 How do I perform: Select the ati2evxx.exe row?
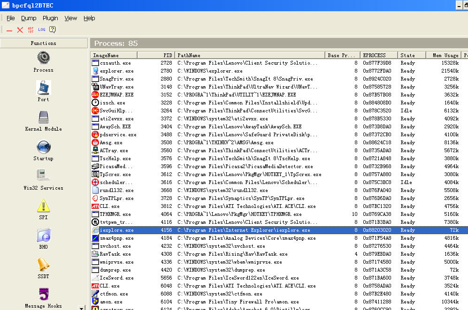coord(279,118)
